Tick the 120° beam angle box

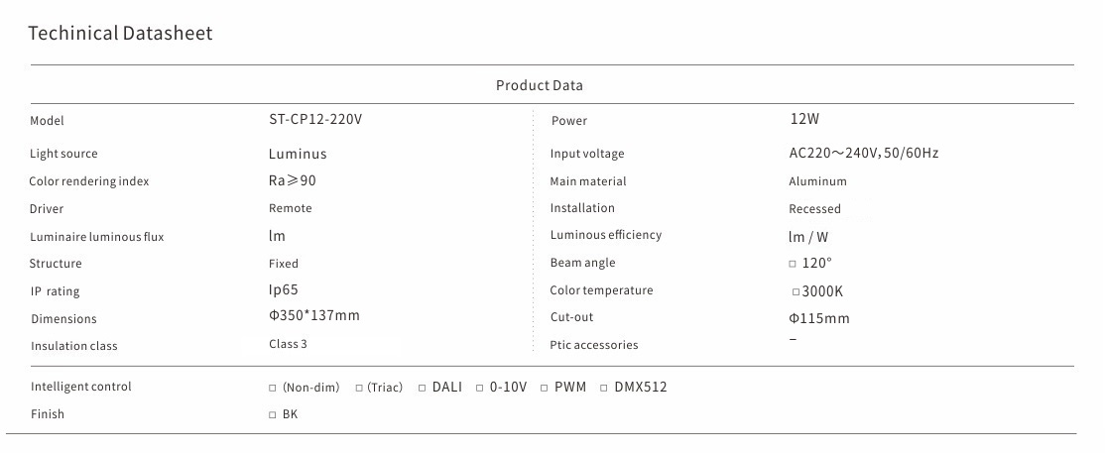[x=792, y=264]
